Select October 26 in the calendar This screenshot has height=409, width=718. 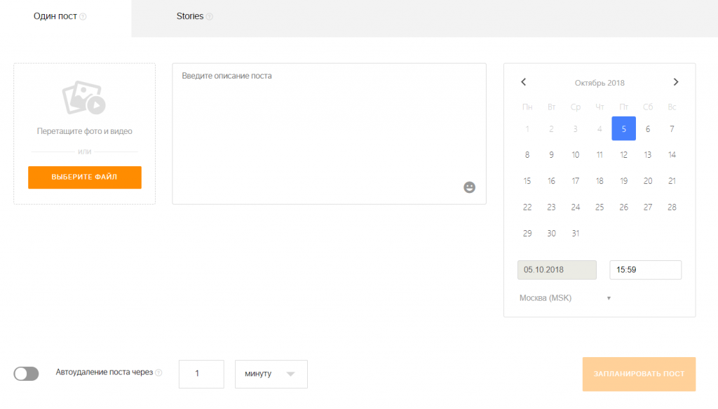(623, 207)
